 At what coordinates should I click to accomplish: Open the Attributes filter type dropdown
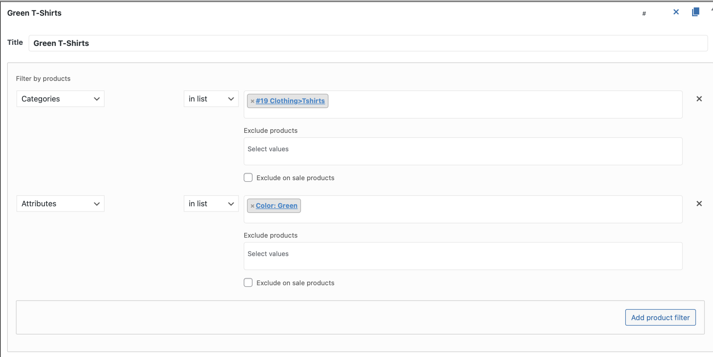point(60,204)
